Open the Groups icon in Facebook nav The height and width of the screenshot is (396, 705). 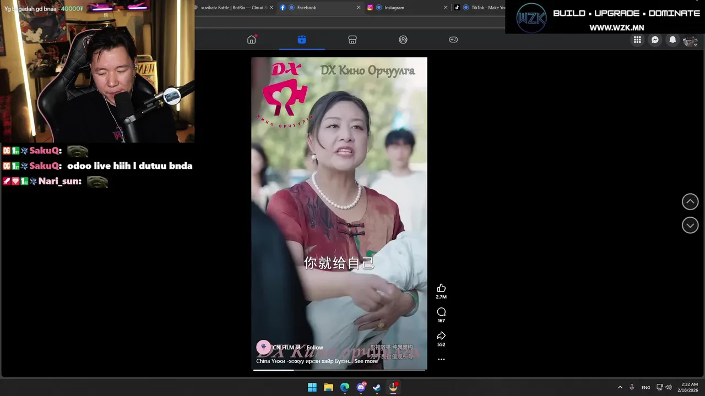coord(403,40)
